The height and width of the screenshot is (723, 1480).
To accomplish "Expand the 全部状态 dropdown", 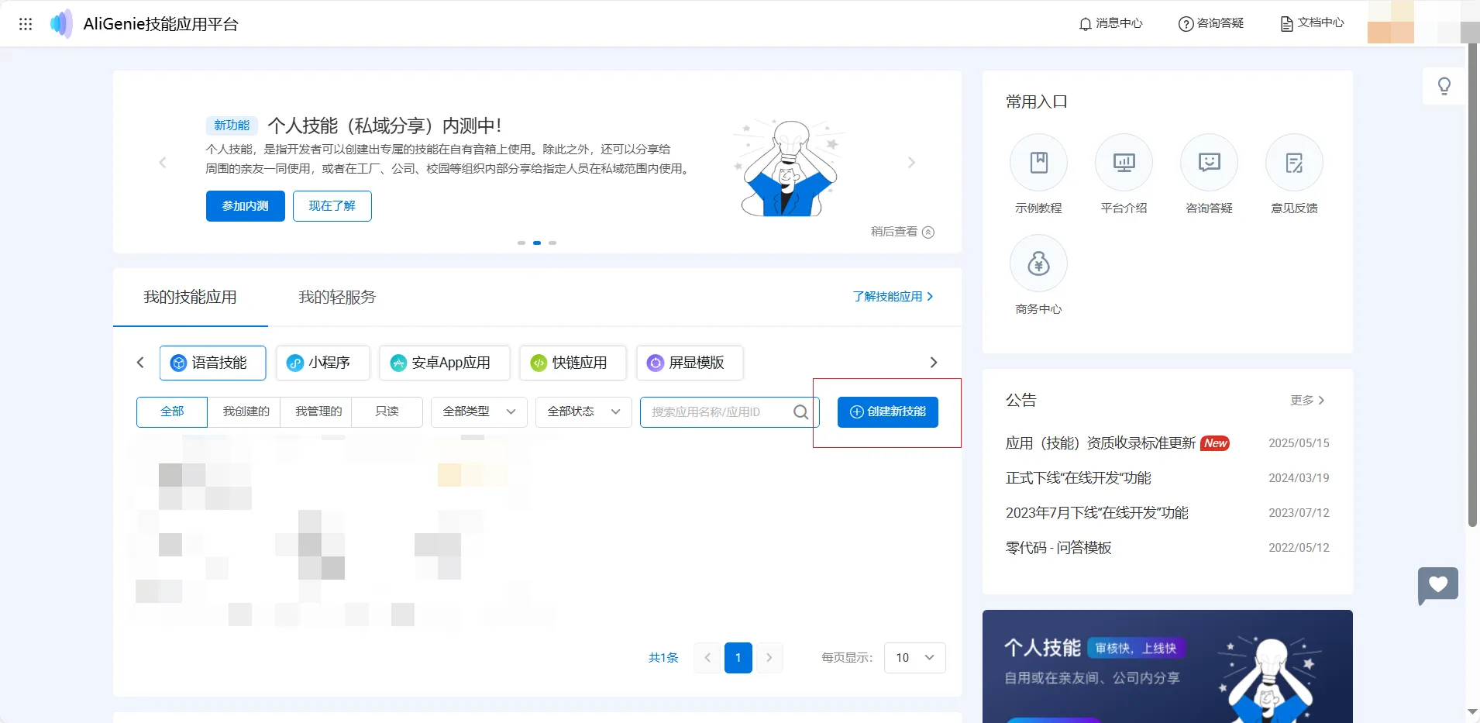I will 583,411.
